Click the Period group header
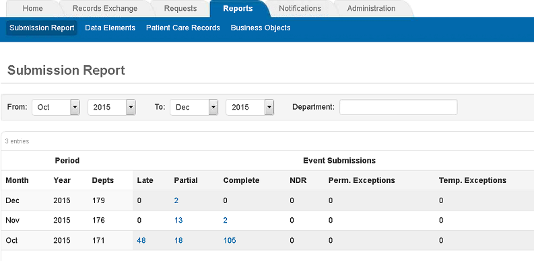This screenshot has width=534, height=261. click(67, 161)
